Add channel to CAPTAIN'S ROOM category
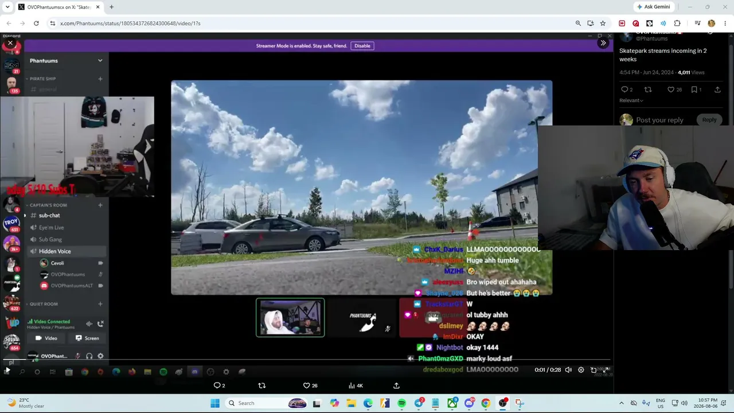This screenshot has height=413, width=734. 100,205
